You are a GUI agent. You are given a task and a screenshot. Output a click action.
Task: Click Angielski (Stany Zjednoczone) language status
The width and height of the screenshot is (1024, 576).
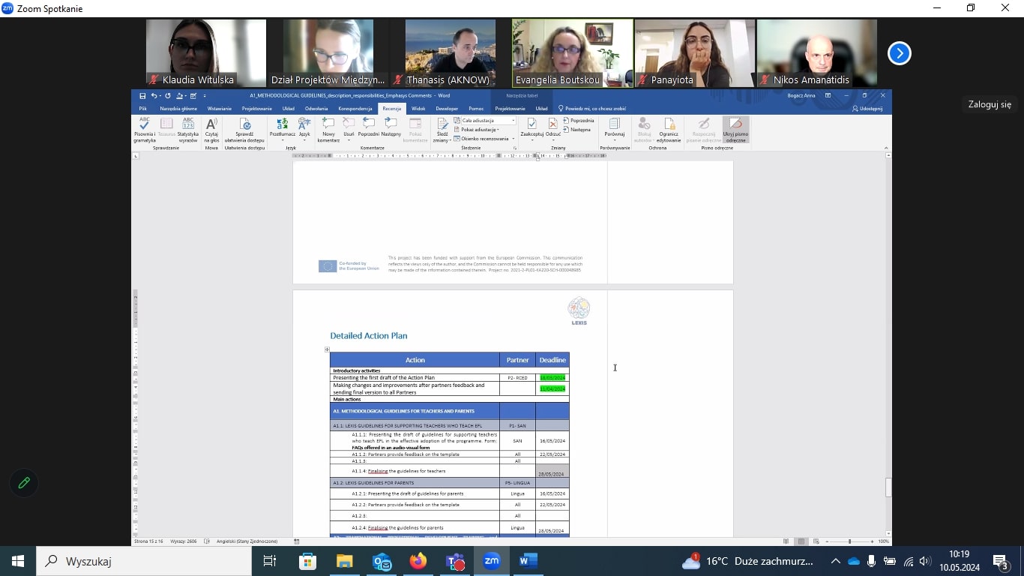(247, 541)
